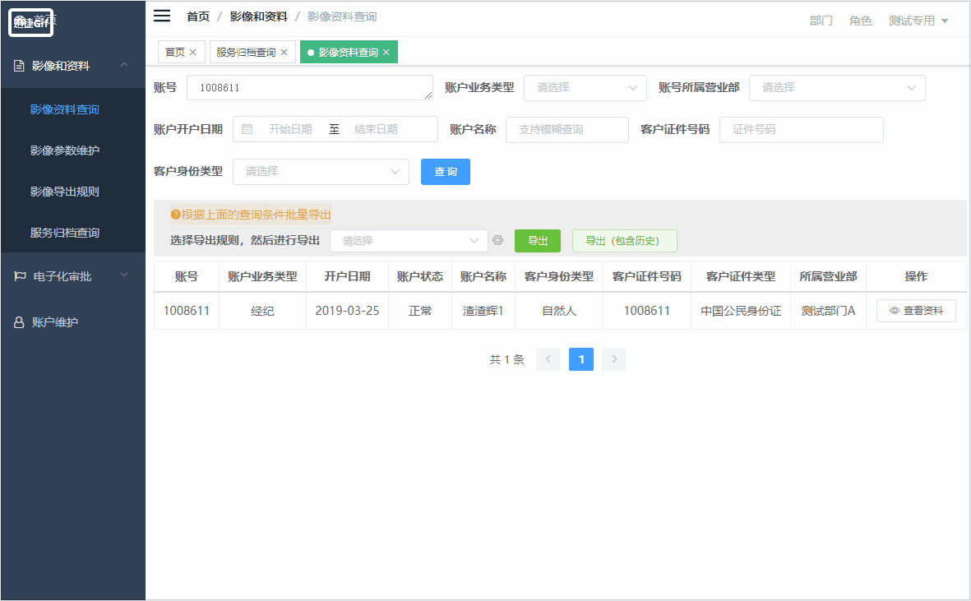Open the 客户身份类型 dropdown
Screen dimensions: 971x601
tap(321, 172)
